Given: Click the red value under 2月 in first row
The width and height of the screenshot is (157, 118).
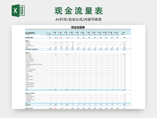Looking at the screenshot, I should 61,38.
